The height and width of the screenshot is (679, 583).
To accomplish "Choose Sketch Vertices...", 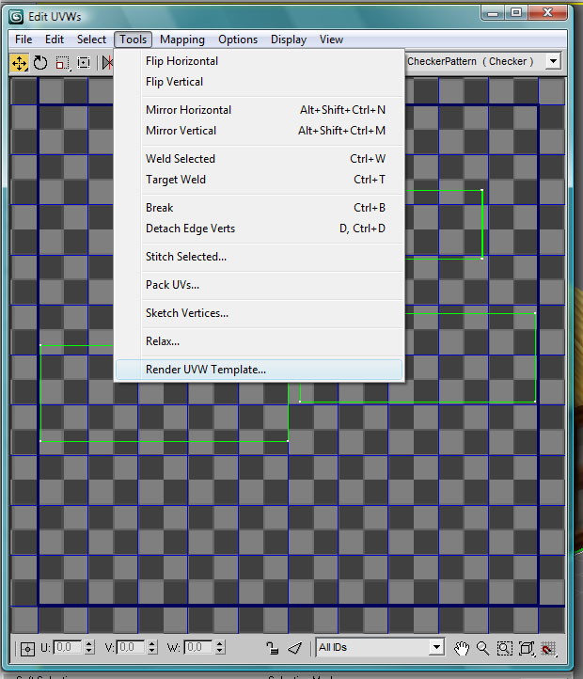I will coord(259,313).
